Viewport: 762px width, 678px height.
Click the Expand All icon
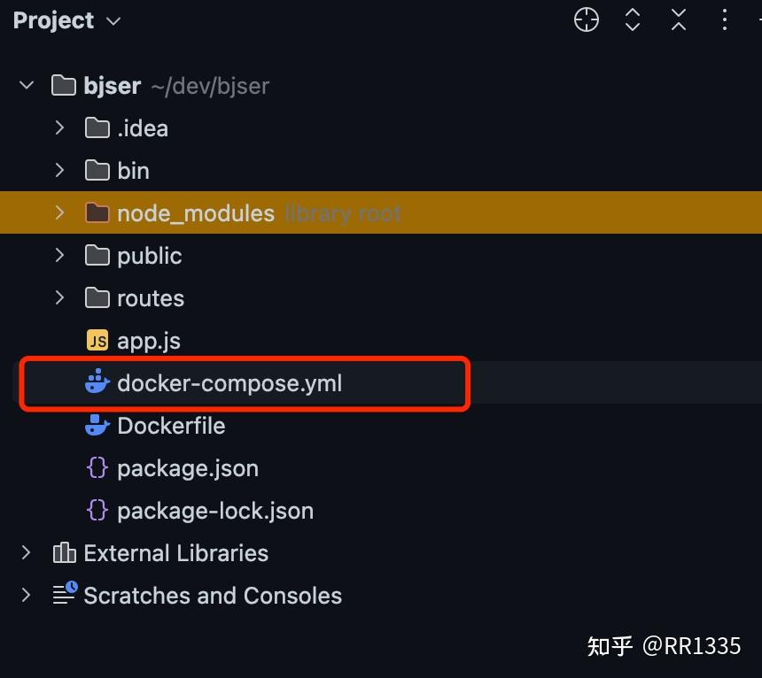[632, 19]
